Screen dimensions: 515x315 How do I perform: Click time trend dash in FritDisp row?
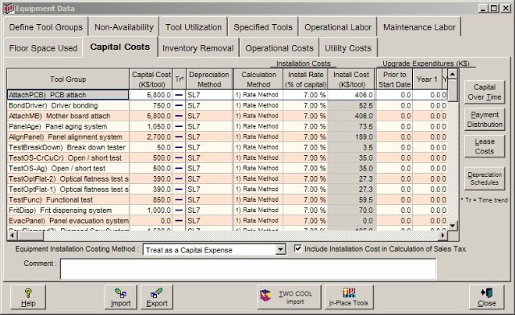tap(179, 211)
